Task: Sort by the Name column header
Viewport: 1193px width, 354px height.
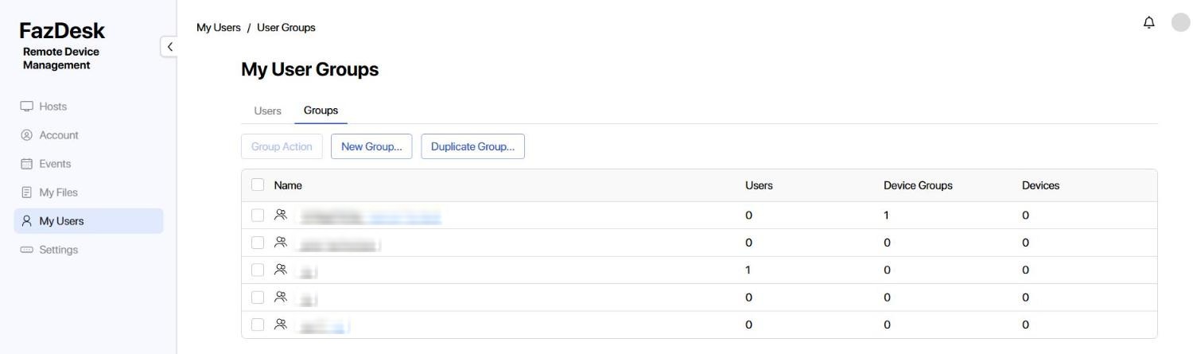Action: click(288, 185)
